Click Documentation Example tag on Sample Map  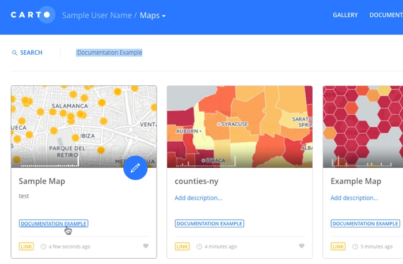(x=54, y=224)
